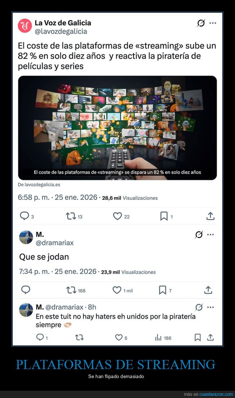235x398 pixels.
Task: Like the "Que se jodan" tweet
Action: (x=117, y=290)
